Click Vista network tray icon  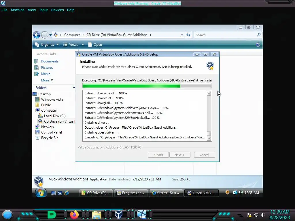tap(235, 193)
